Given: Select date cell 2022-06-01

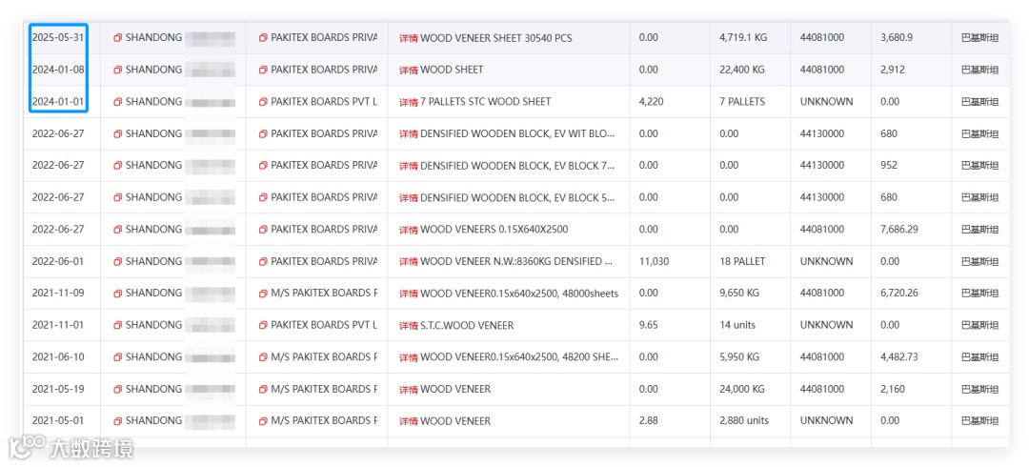Looking at the screenshot, I should [x=58, y=261].
